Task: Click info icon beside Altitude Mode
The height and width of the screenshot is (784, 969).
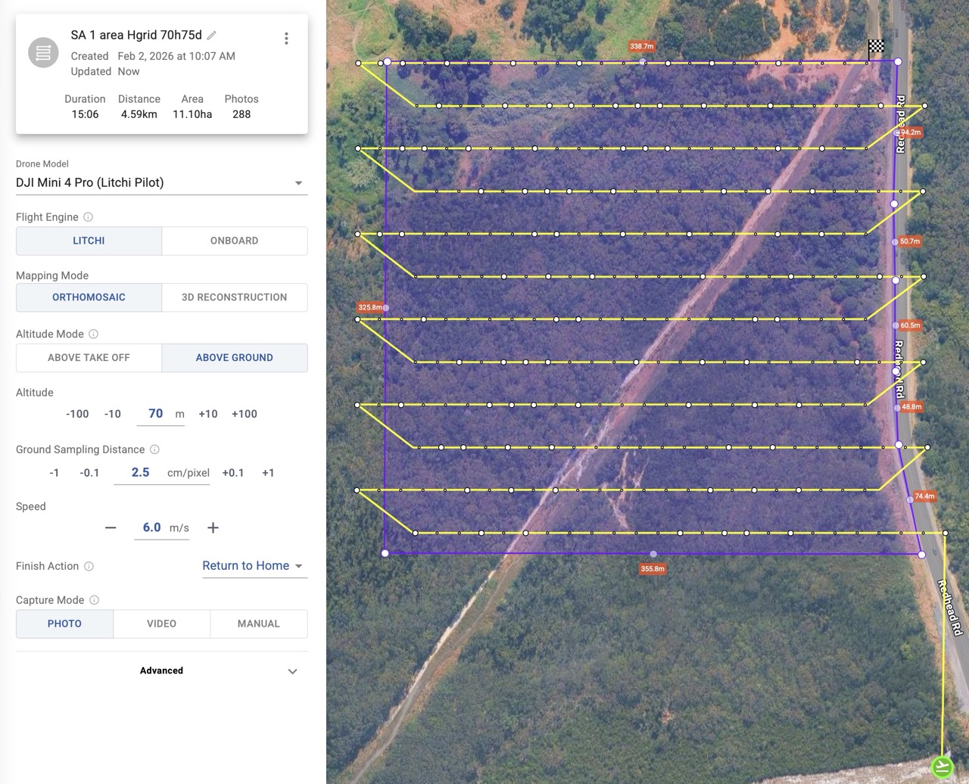Action: pos(94,334)
